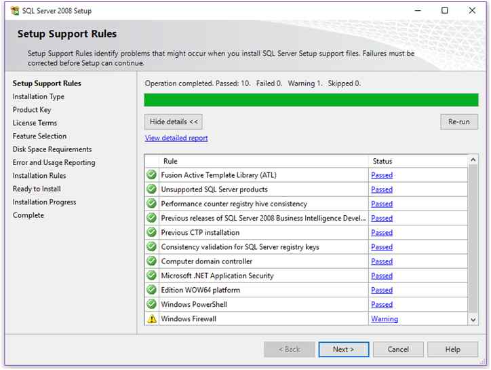Click the Operation completed status text
This screenshot has width=491, height=370.
(x=253, y=84)
